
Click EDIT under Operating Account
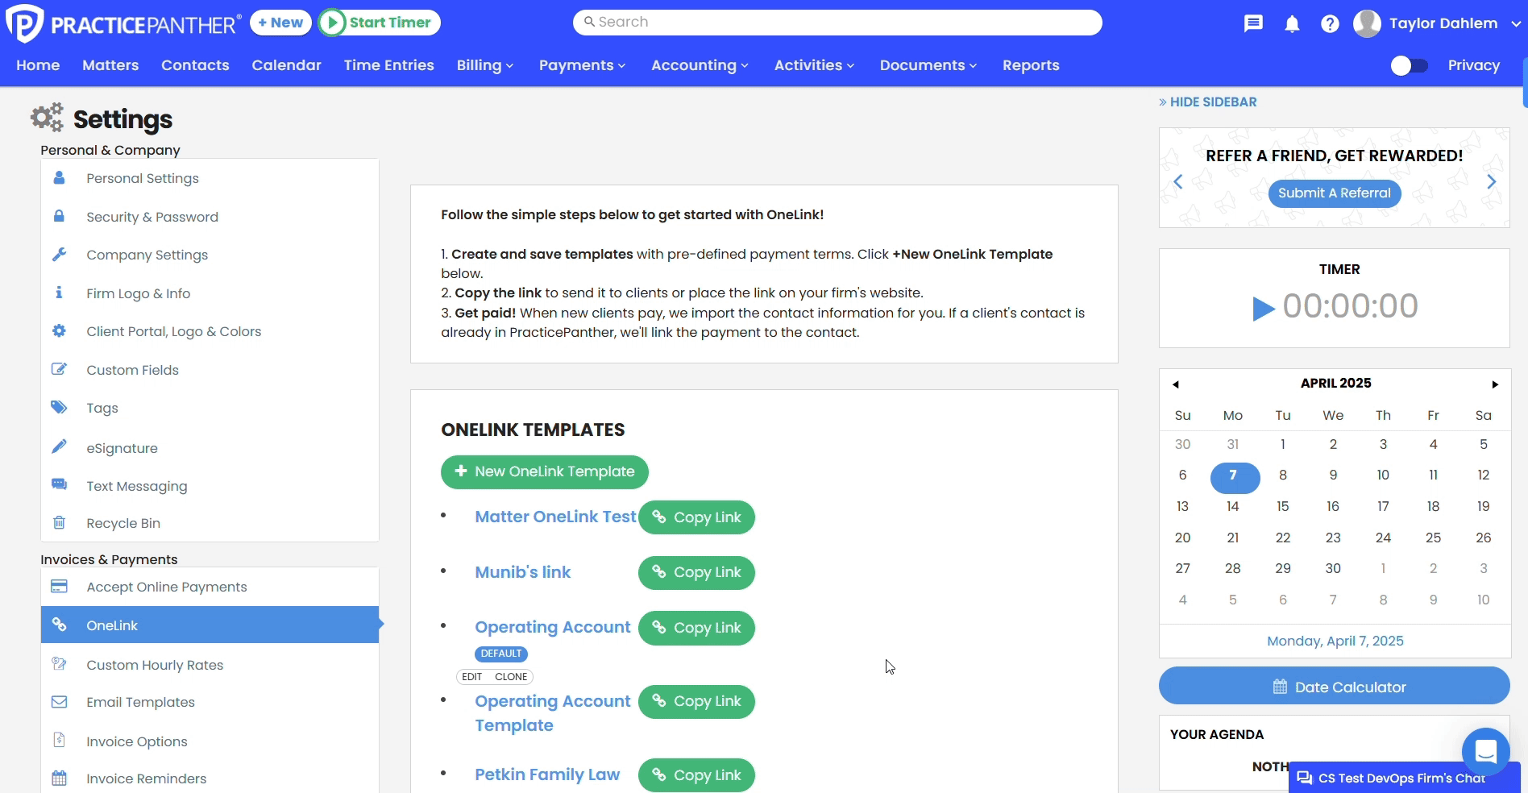pos(472,677)
